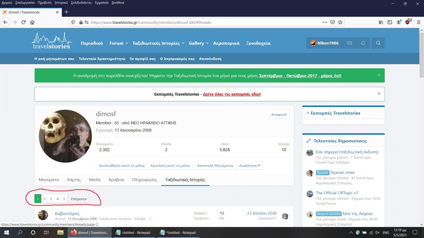Open the browser home page icon
Image resolution: width=424 pixels, height=238 pixels.
[x=32, y=22]
